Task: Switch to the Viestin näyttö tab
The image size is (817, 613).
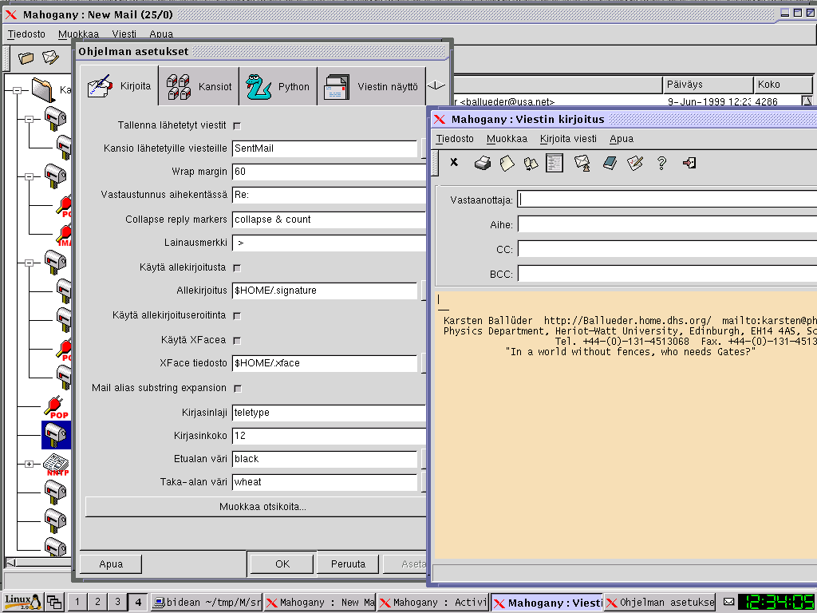Action: [371, 86]
